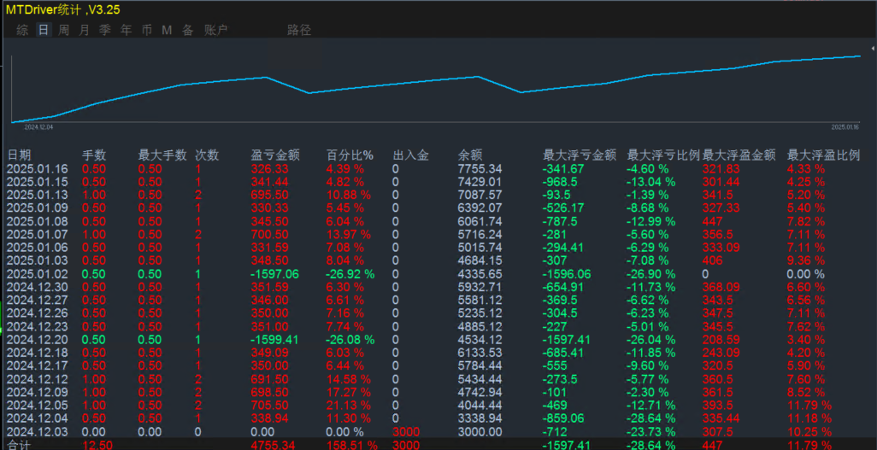Click the small left-pointing arrow beside the chart
The width and height of the screenshot is (877, 450).
pyautogui.click(x=874, y=50)
